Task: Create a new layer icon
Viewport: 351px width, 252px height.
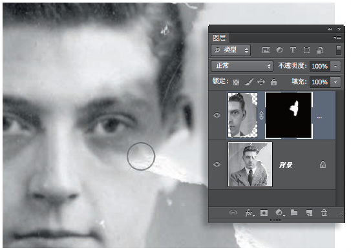Action: [x=309, y=213]
